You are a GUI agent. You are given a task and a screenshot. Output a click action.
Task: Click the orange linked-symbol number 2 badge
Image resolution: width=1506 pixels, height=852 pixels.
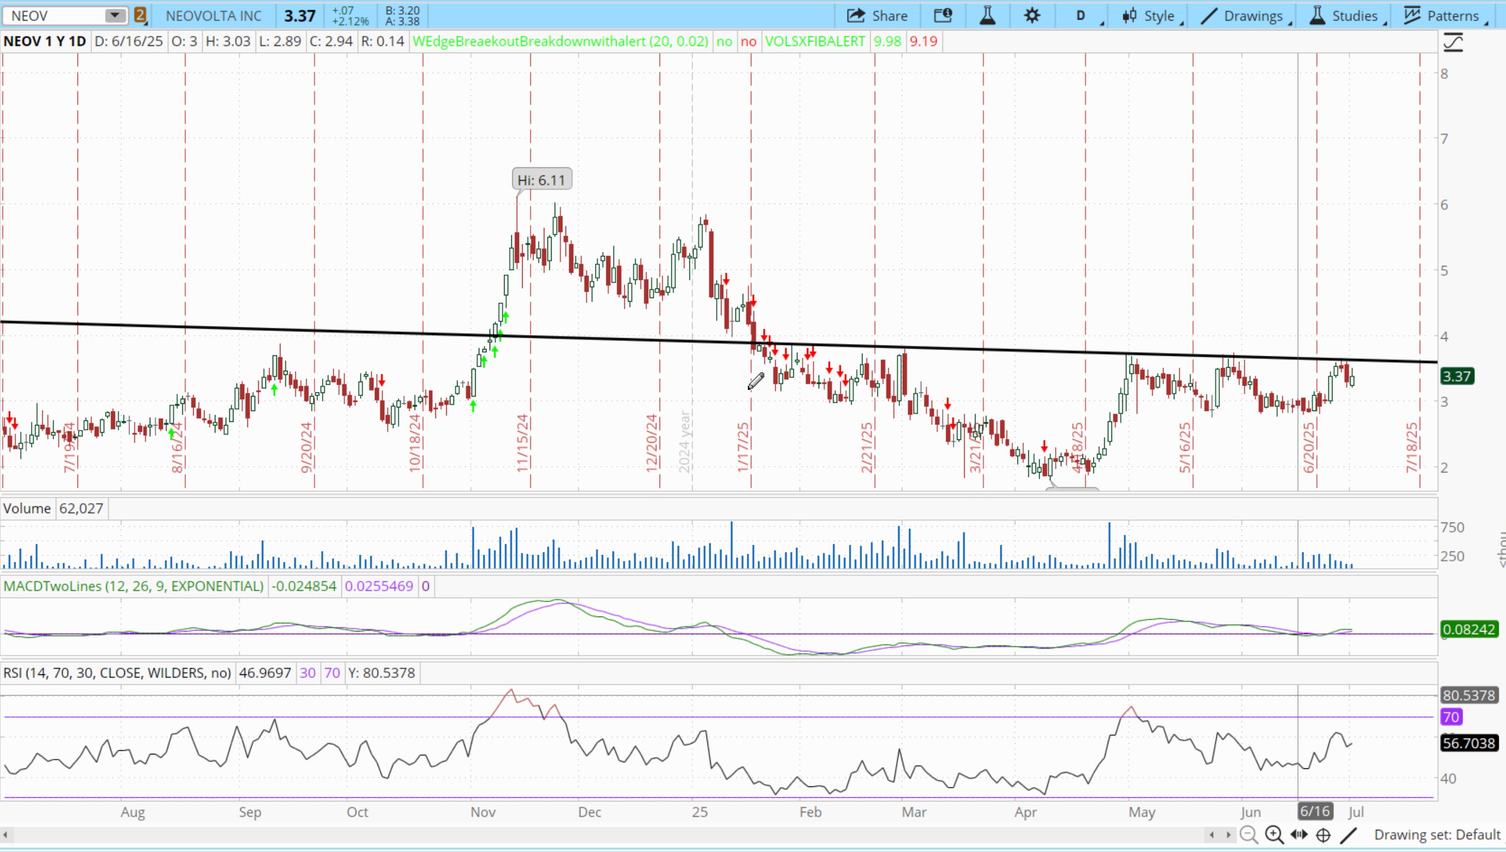point(140,15)
